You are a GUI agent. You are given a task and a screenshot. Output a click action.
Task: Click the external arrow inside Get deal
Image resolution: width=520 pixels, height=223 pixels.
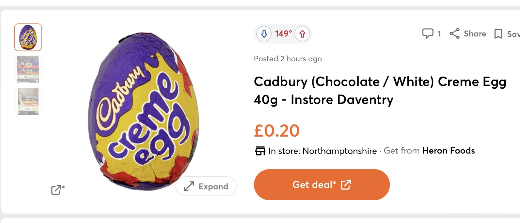(346, 185)
